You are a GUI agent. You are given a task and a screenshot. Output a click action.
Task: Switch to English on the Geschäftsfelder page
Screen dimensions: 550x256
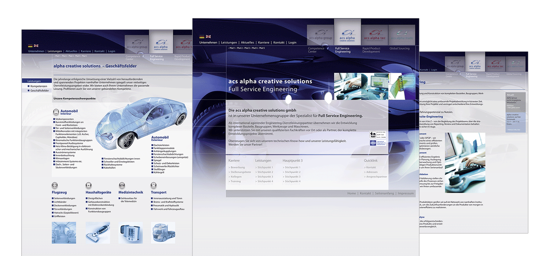(x=36, y=46)
